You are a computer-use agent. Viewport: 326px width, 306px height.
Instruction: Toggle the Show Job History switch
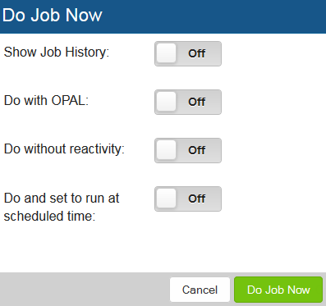coord(188,53)
